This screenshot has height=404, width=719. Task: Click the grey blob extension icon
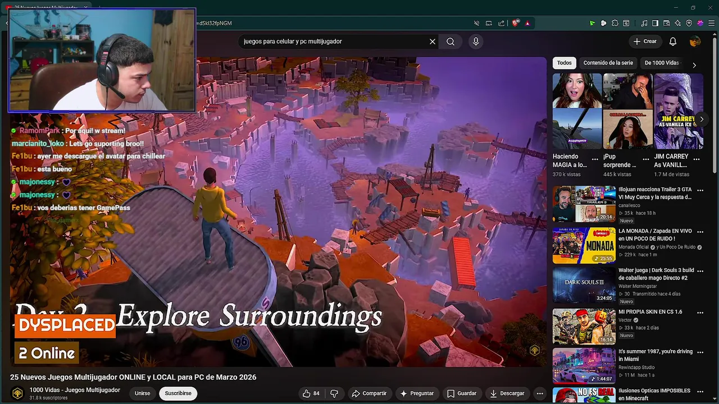[x=603, y=23]
